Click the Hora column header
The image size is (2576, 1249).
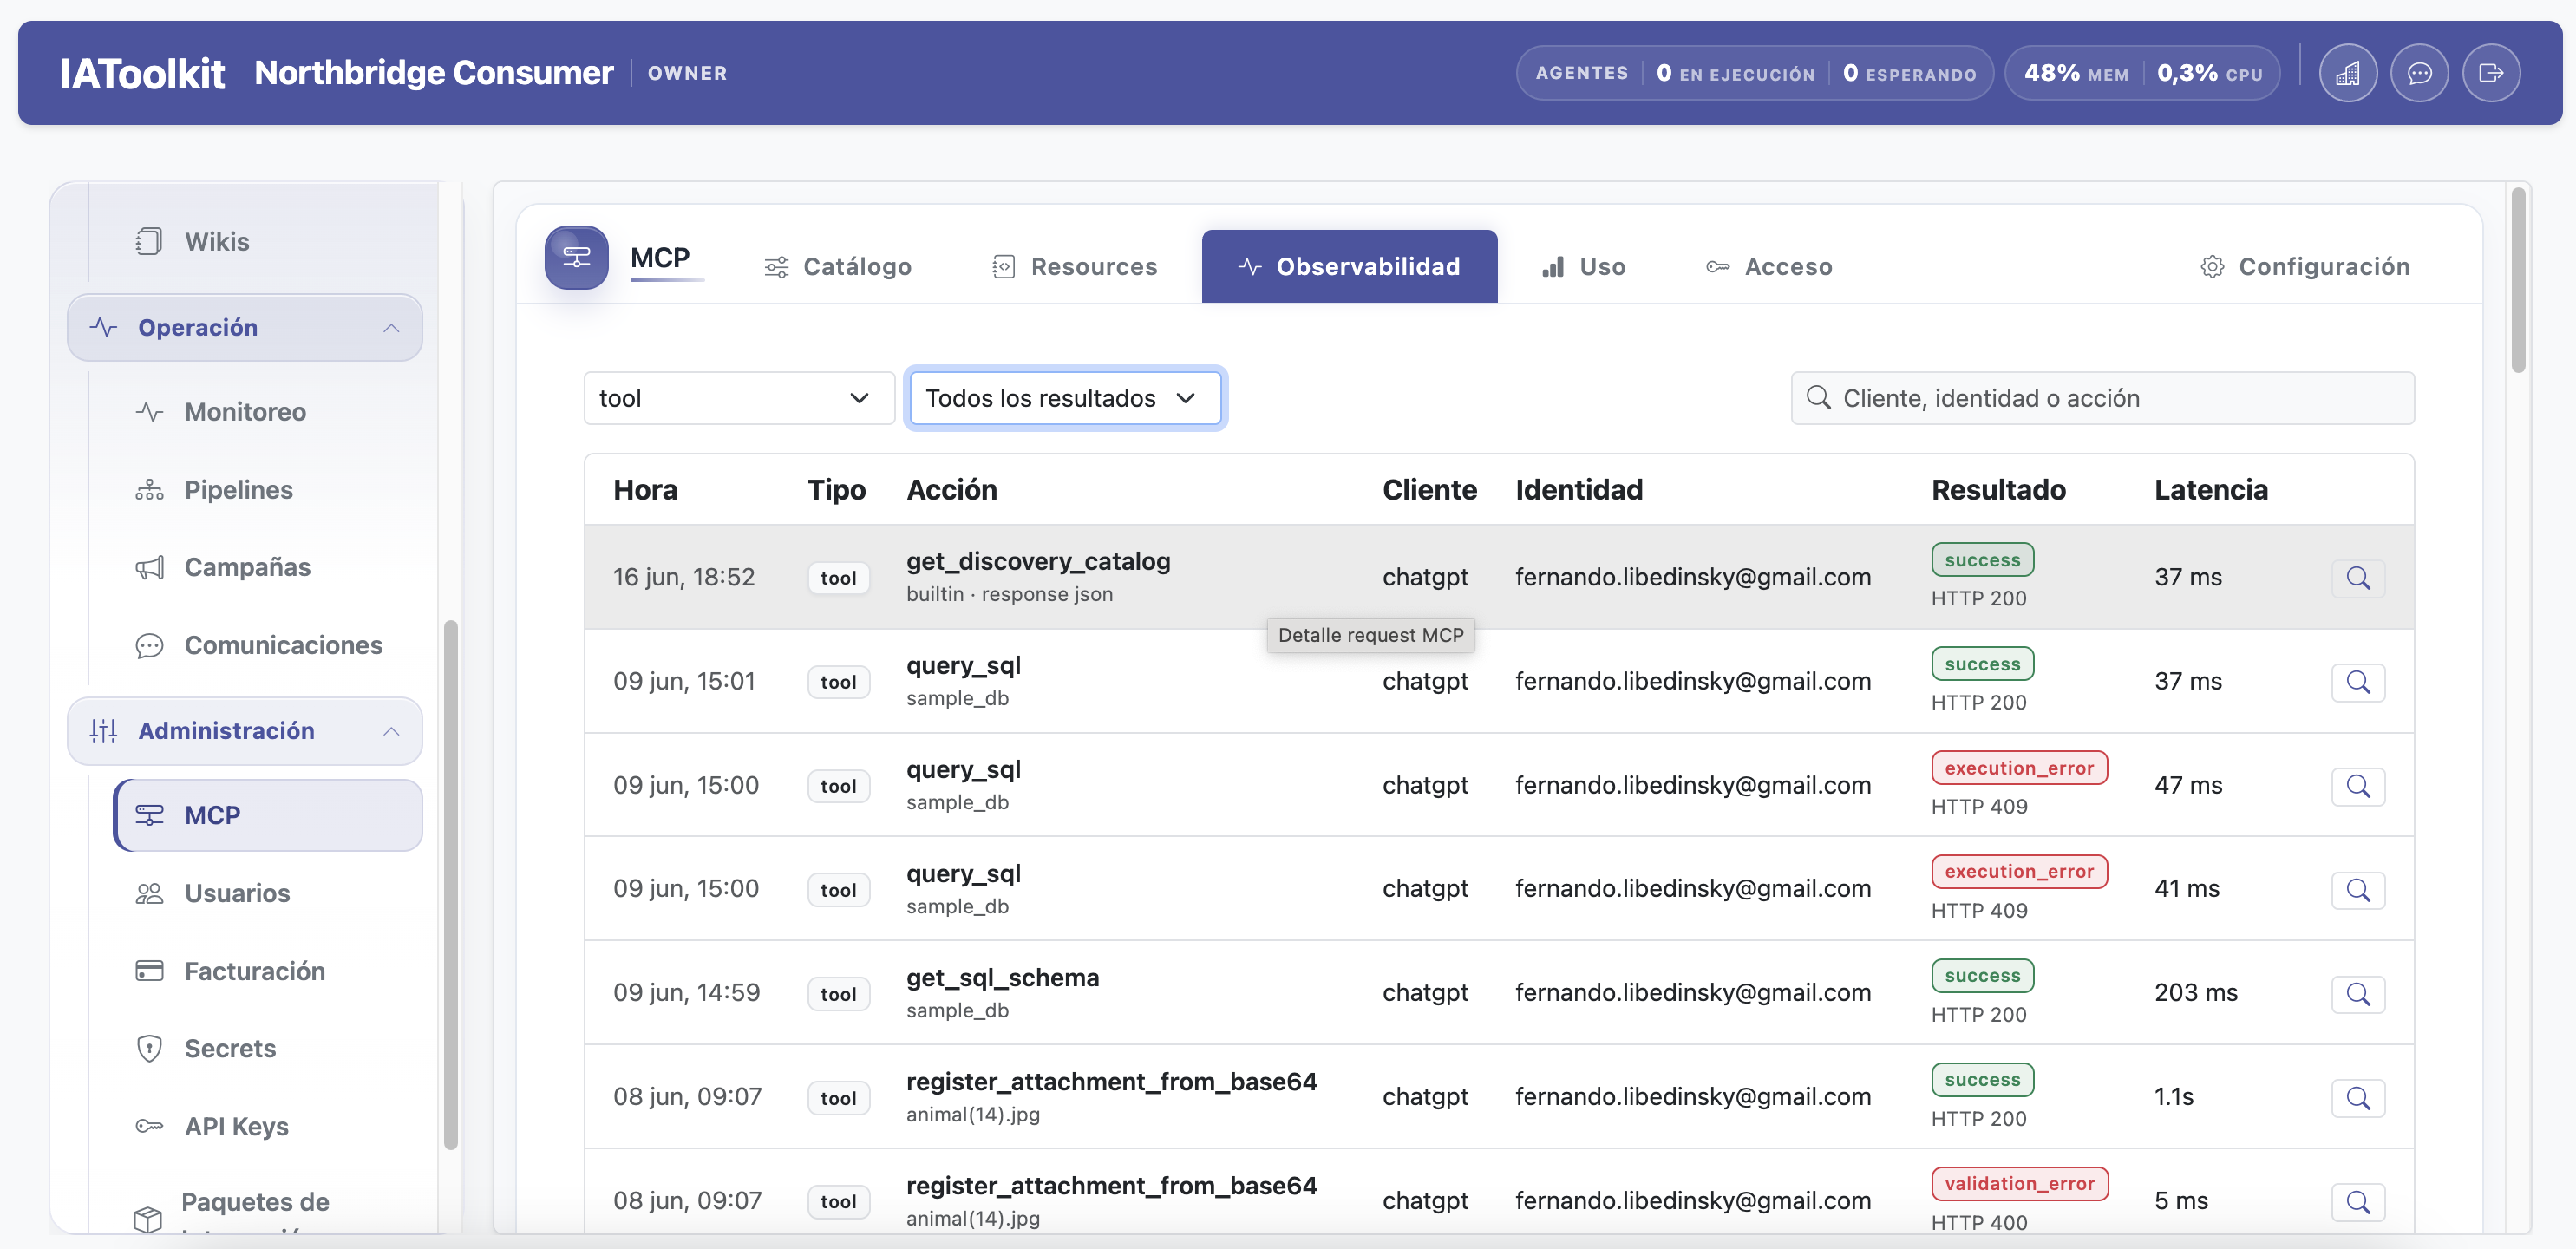click(x=645, y=489)
